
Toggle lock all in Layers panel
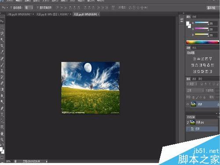(204, 97)
